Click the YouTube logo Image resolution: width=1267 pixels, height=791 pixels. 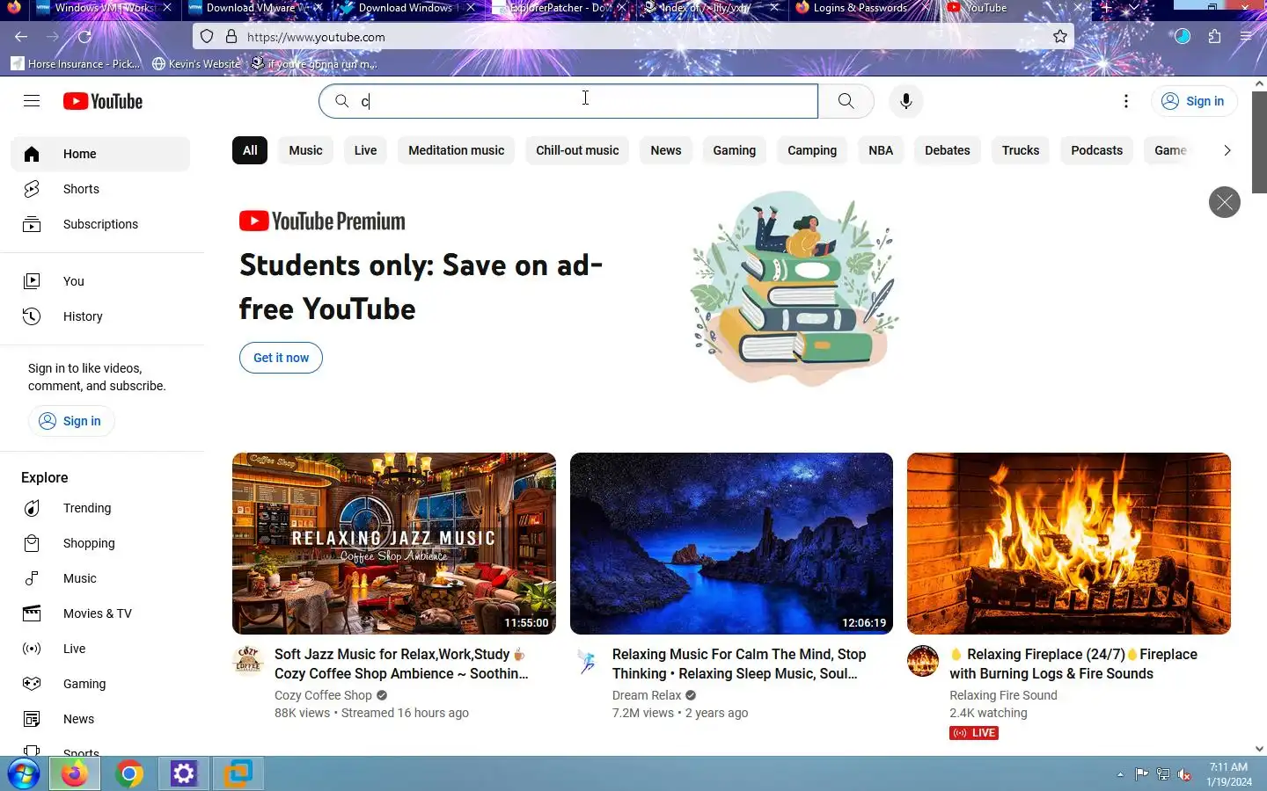(103, 101)
